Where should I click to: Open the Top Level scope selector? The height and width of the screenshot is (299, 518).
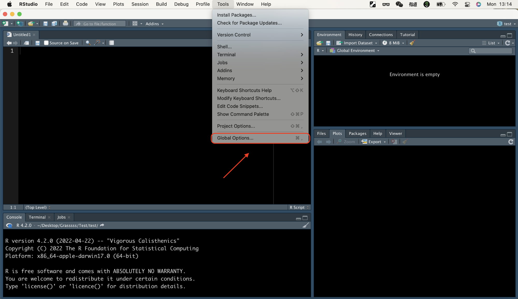pos(38,207)
